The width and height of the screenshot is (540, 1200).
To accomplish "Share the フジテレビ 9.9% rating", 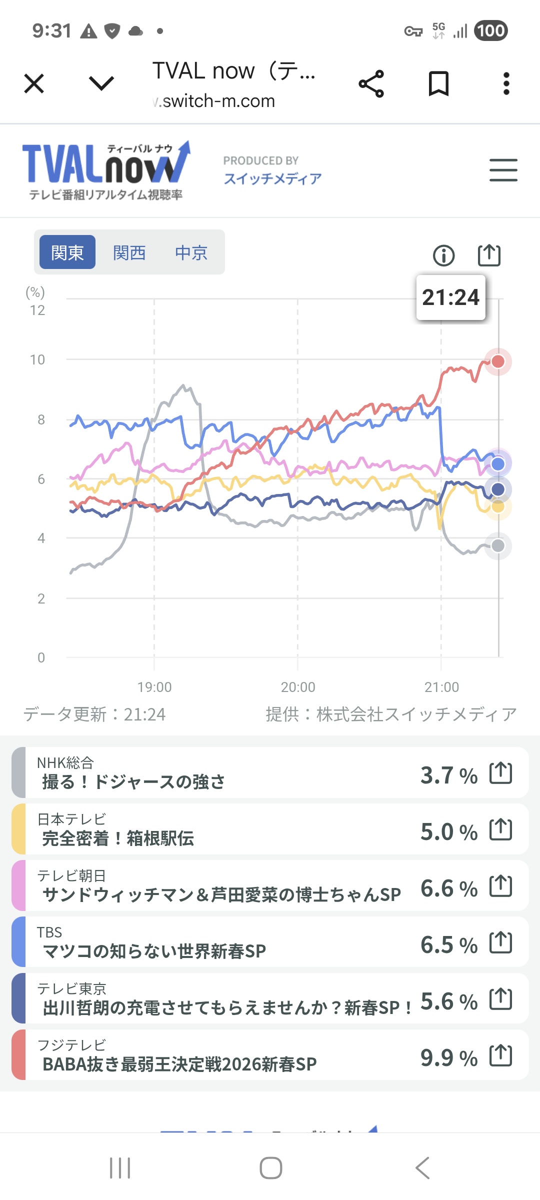I will point(500,1055).
